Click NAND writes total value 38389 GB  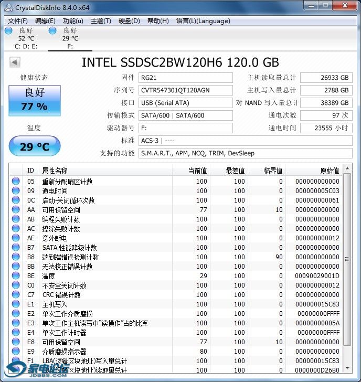(x=326, y=103)
